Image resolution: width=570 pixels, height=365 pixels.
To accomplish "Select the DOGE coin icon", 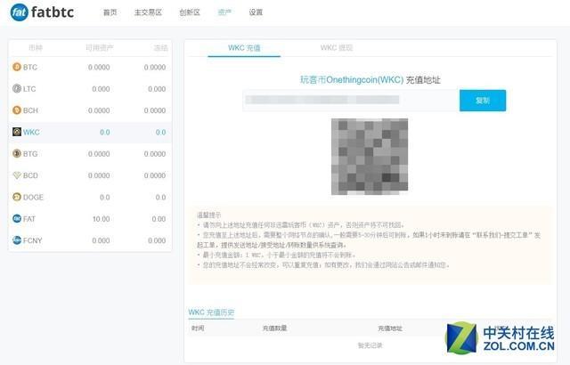I will 17,197.
